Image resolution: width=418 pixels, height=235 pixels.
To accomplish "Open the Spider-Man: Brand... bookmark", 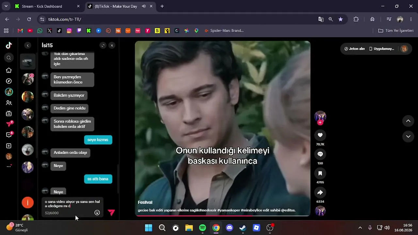I will pyautogui.click(x=224, y=31).
